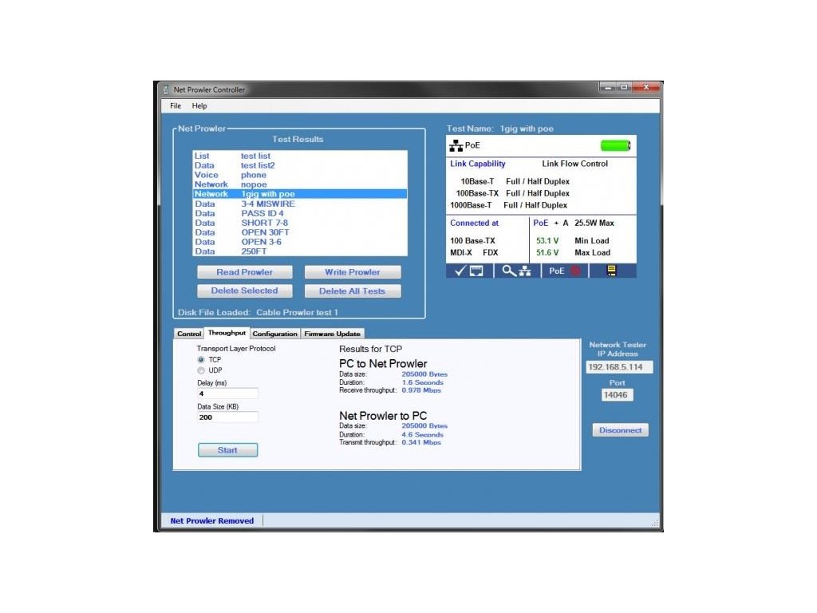Click the Delete Selected button
This screenshot has height=613, width=817.
[244, 291]
